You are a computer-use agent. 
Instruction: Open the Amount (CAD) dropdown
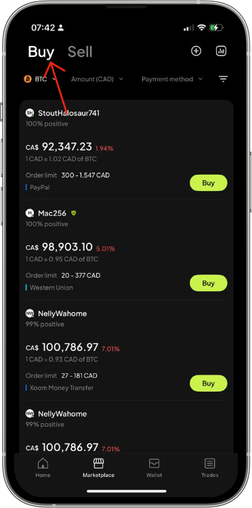click(97, 79)
